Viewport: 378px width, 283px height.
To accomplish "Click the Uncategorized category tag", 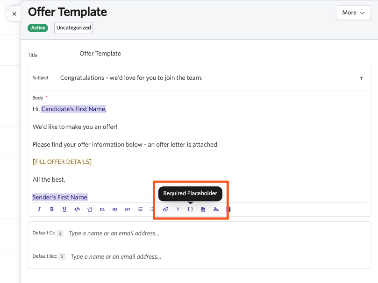I will tap(73, 28).
